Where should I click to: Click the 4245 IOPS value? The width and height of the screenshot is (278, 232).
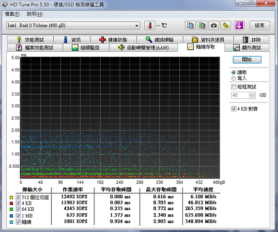coord(76,208)
